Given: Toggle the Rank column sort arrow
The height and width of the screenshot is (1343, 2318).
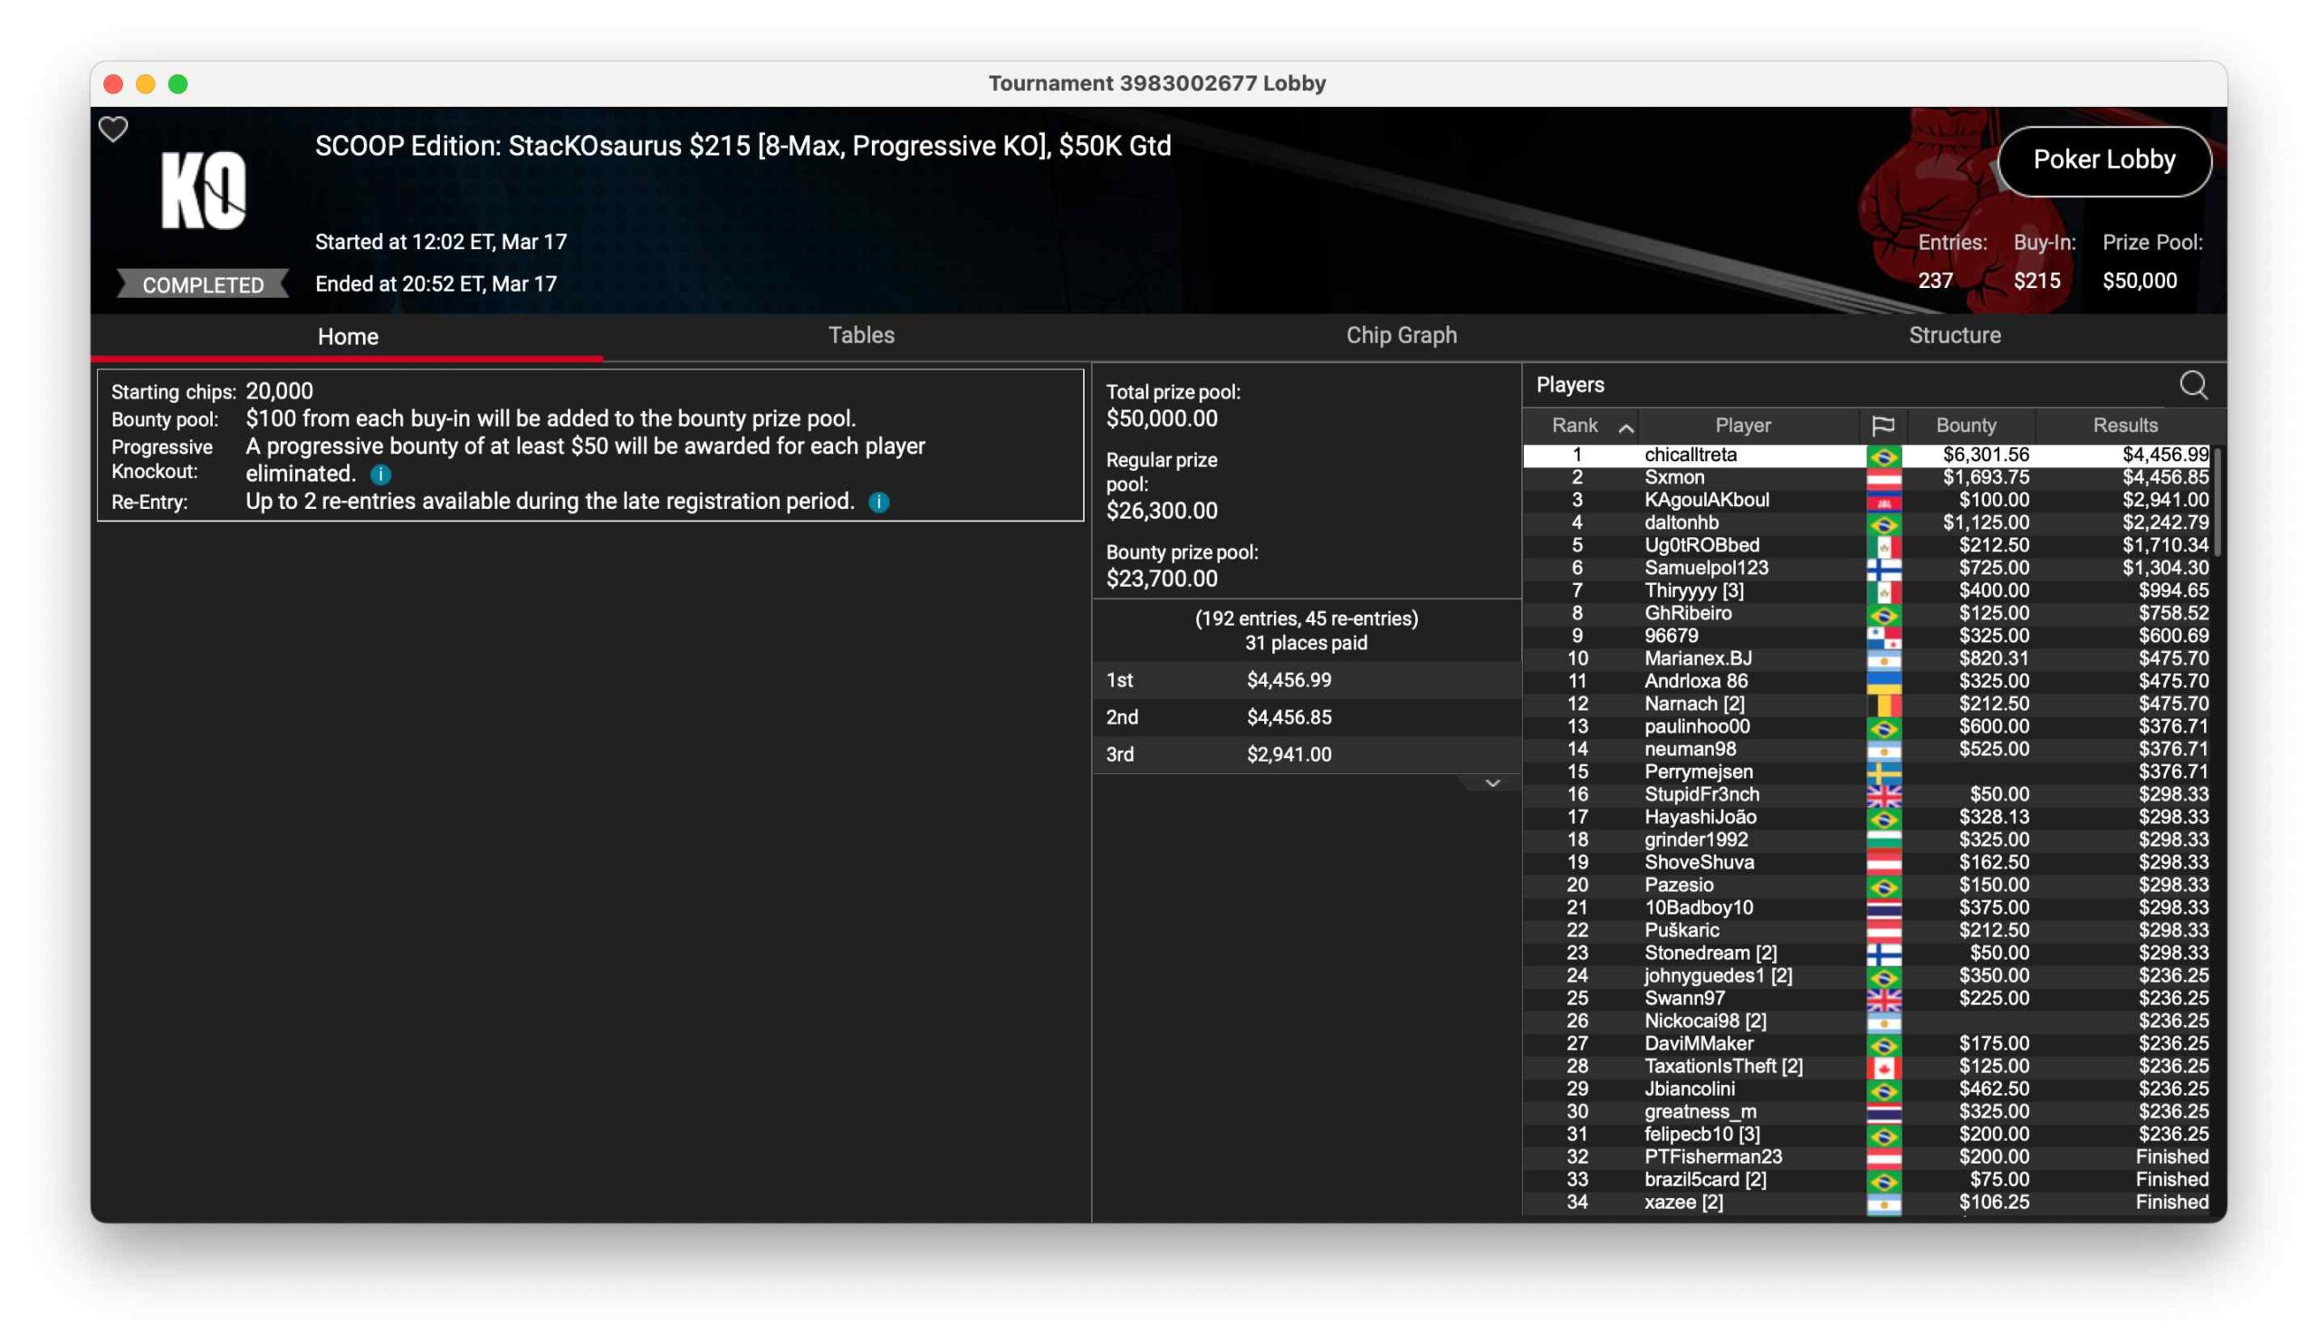Looking at the screenshot, I should click(x=1625, y=427).
